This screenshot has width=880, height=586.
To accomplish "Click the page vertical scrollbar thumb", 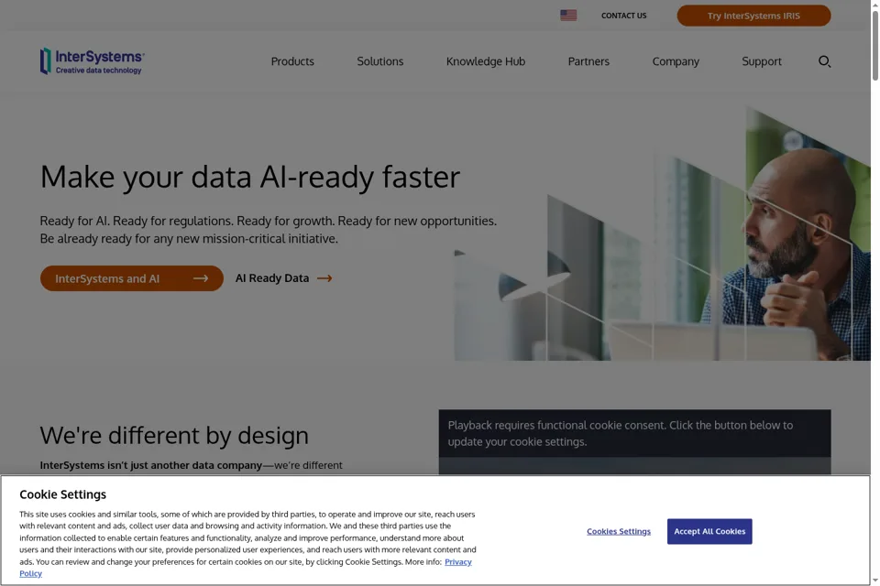I will point(874,45).
